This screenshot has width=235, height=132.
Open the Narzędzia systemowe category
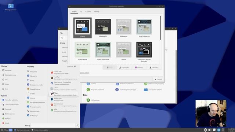pos(36,102)
